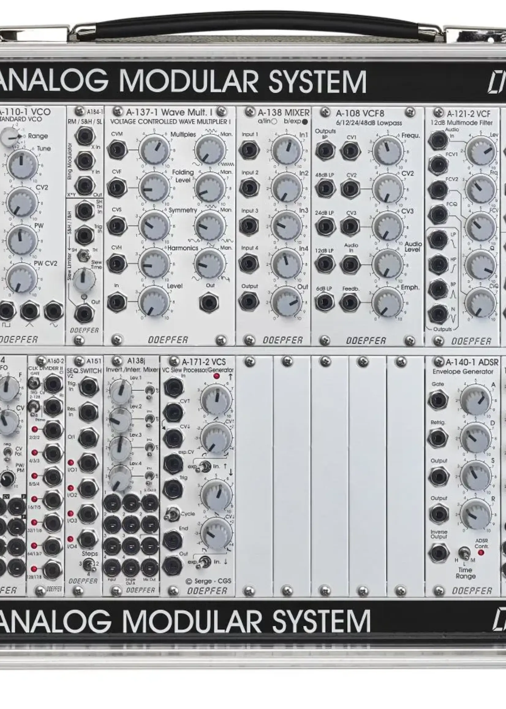Click the CVM jack on Wave Multiplier
This screenshot has width=506, height=709.
[x=117, y=150]
